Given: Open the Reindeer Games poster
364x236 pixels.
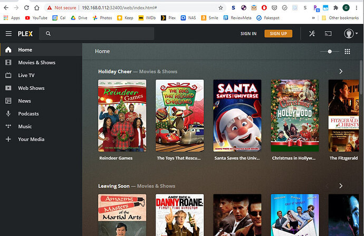Looking at the screenshot, I should pyautogui.click(x=122, y=116).
